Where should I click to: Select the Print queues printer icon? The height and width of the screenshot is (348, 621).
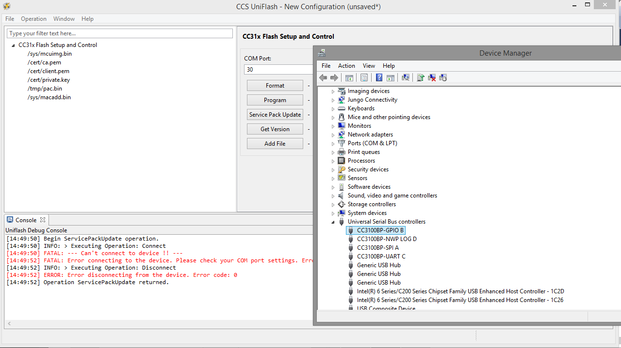(342, 152)
